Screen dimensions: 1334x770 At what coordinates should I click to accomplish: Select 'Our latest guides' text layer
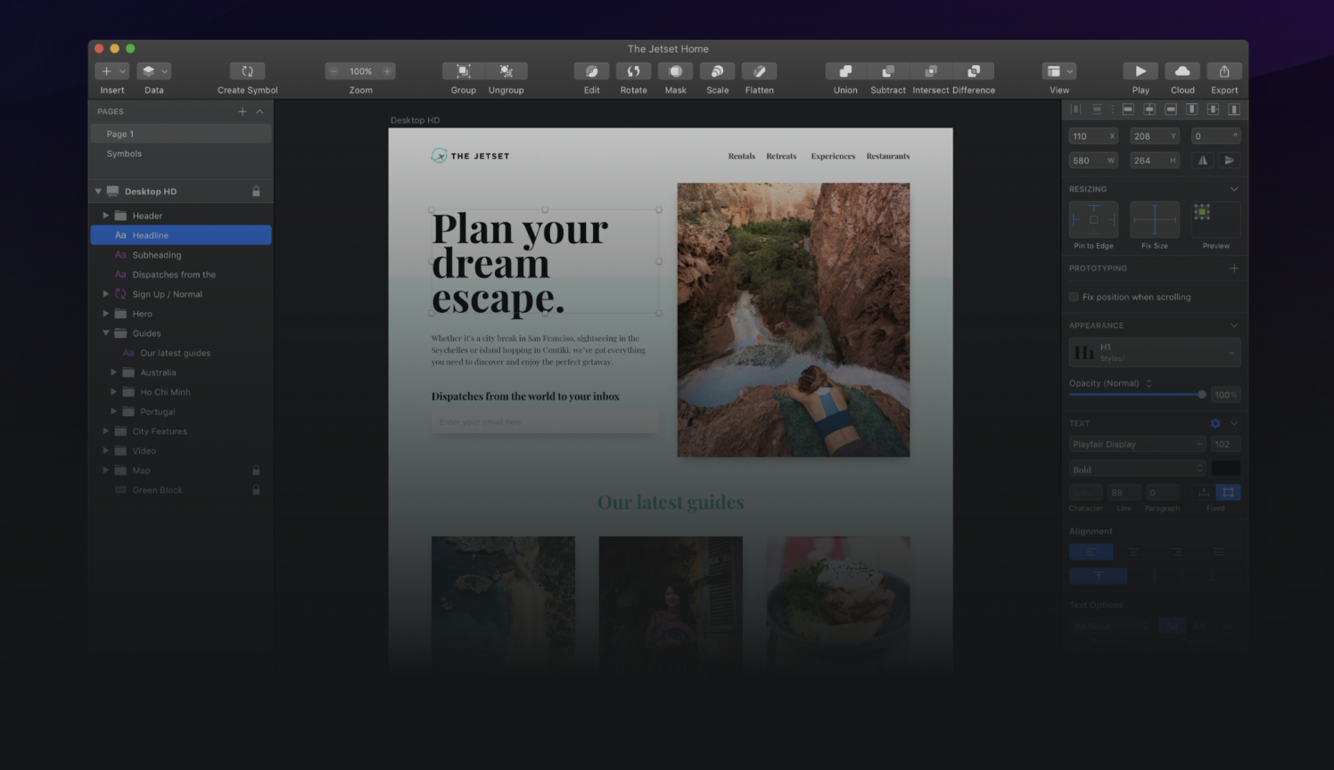pos(181,353)
